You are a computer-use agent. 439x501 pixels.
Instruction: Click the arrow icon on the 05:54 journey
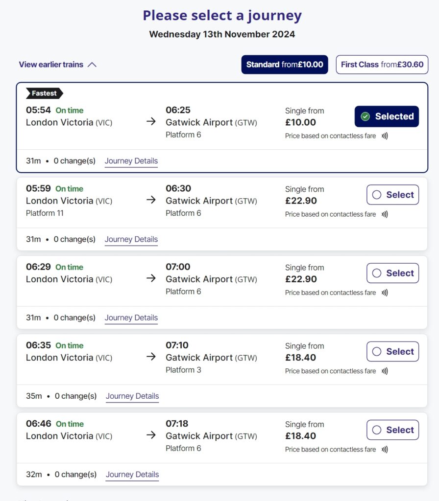(151, 122)
